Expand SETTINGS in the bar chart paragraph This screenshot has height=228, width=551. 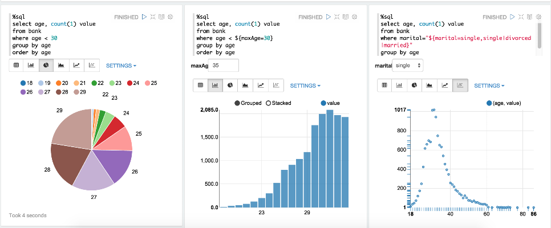click(x=305, y=85)
